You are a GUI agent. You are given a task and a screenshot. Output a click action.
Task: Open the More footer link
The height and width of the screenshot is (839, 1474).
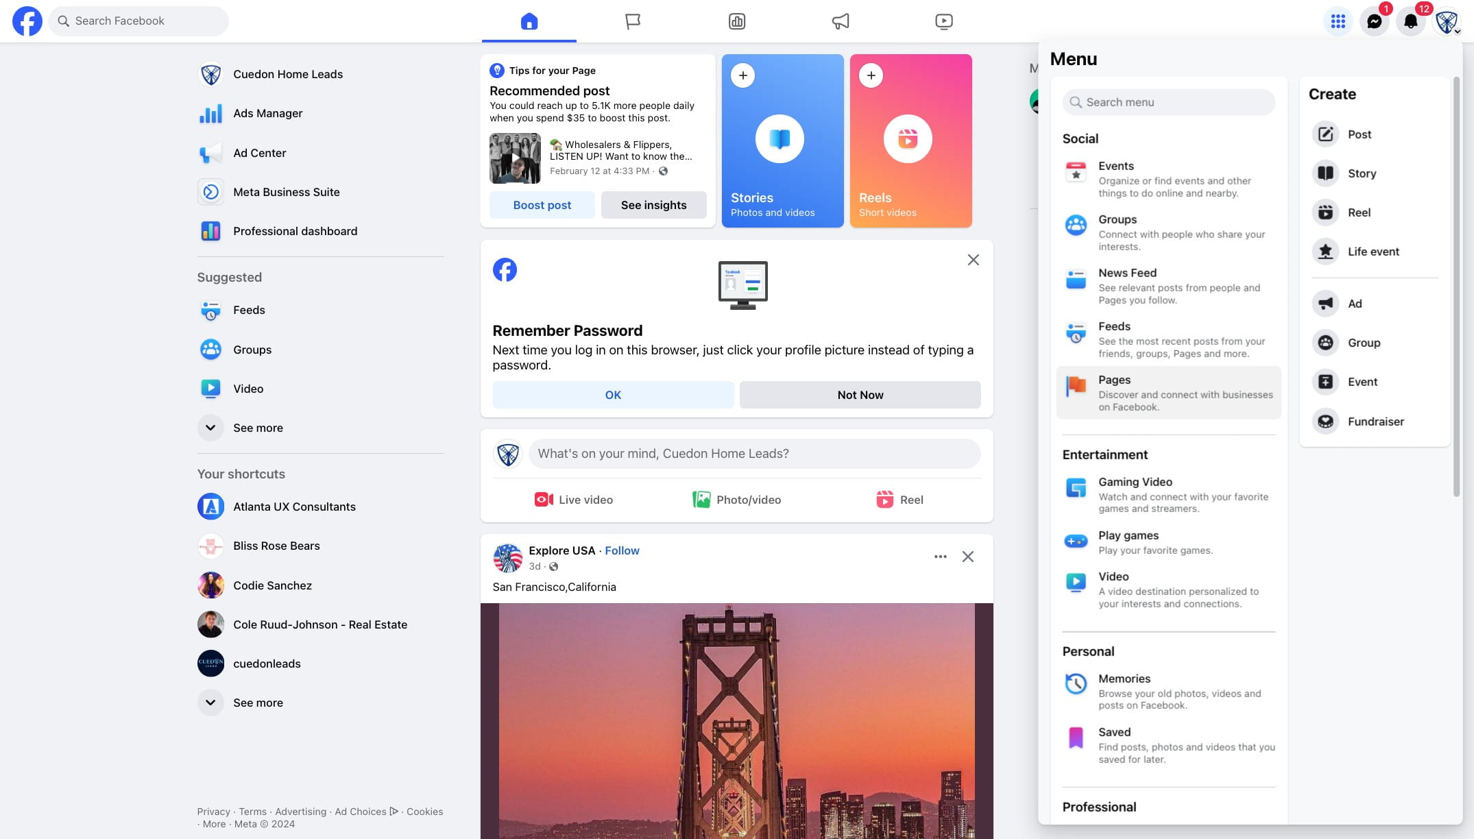(x=214, y=824)
